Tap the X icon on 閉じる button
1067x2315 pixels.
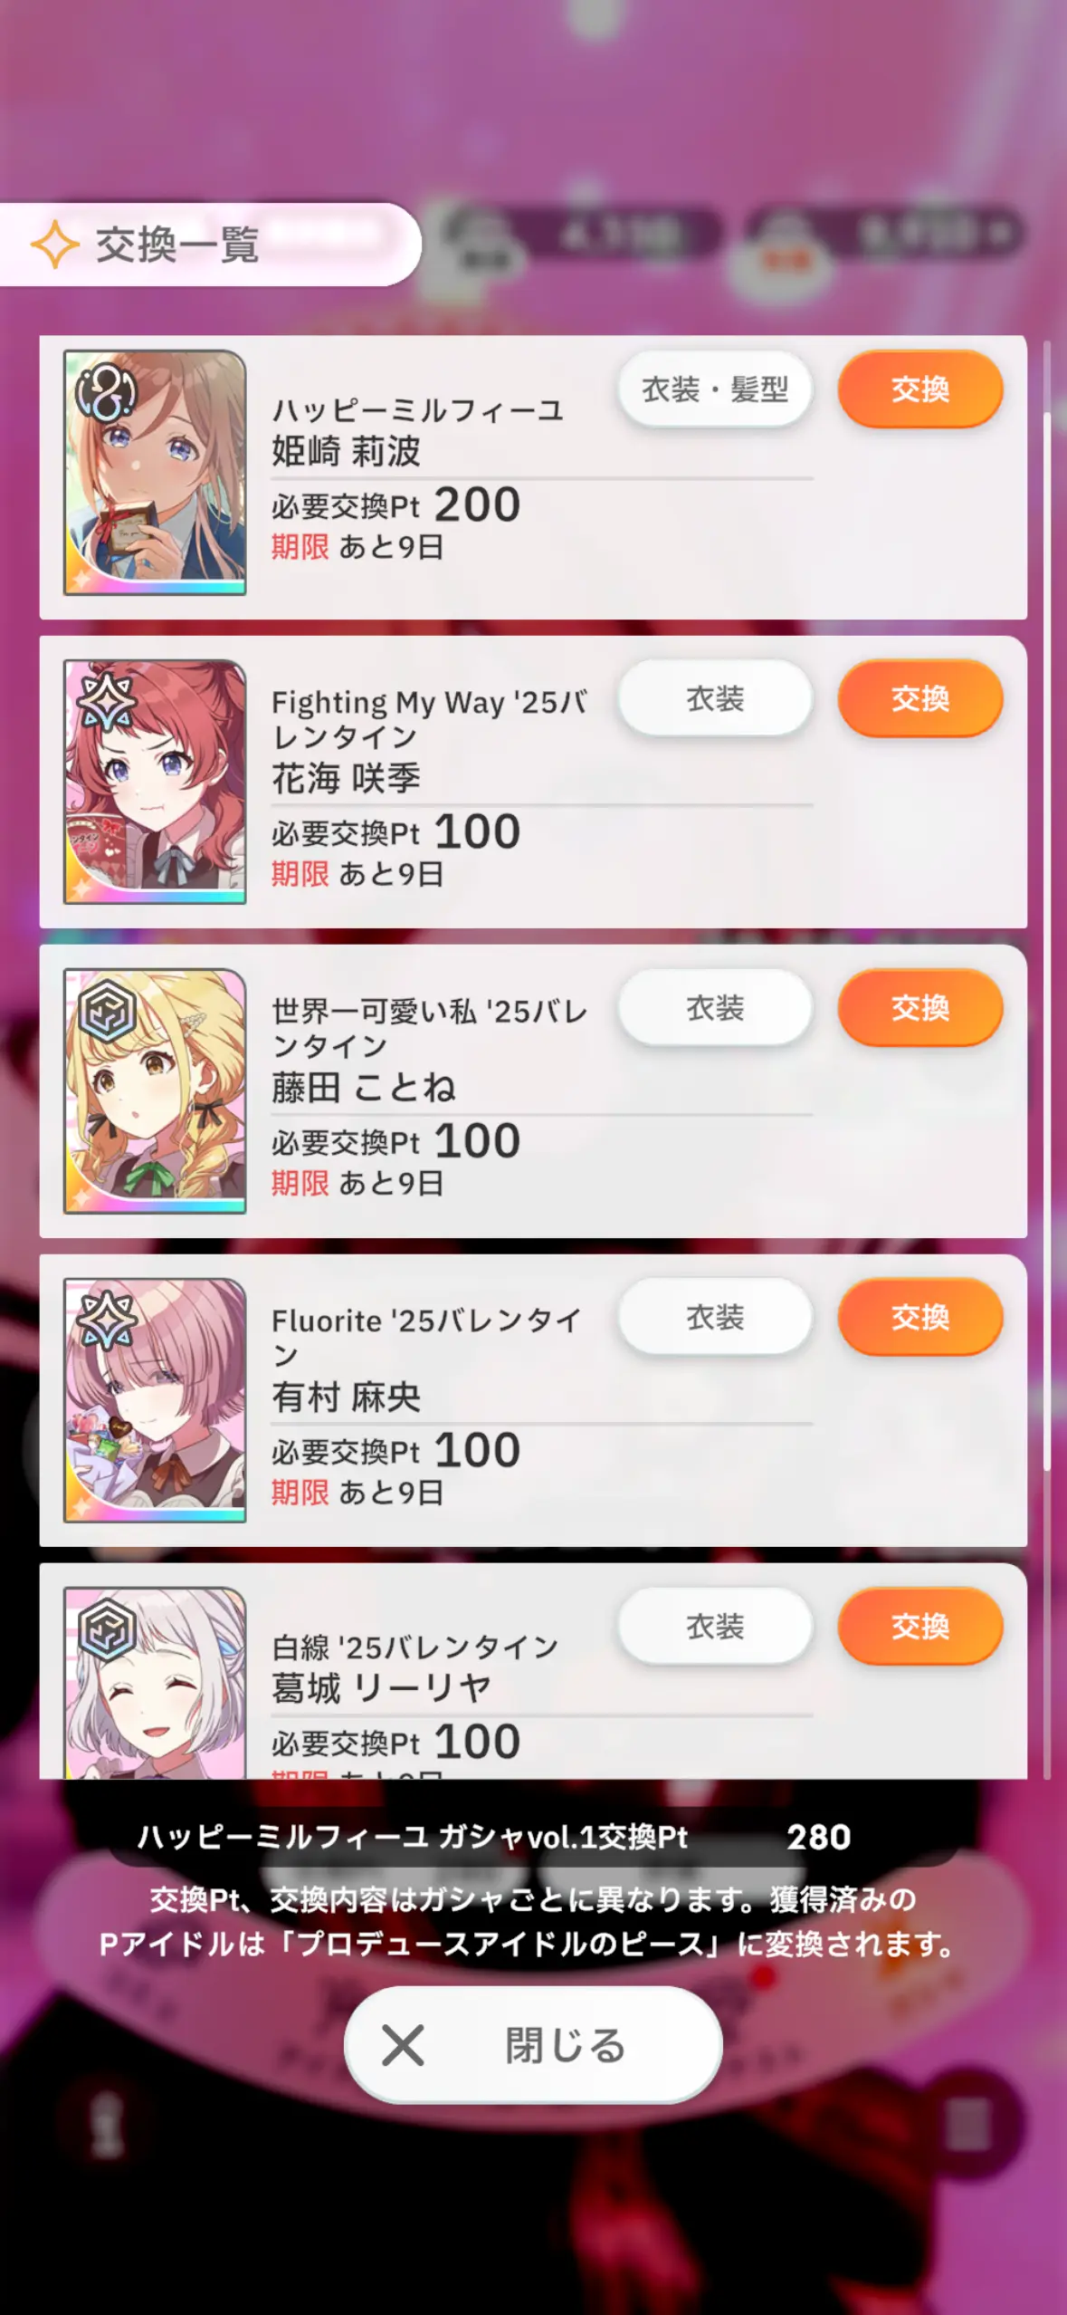pos(403,2046)
